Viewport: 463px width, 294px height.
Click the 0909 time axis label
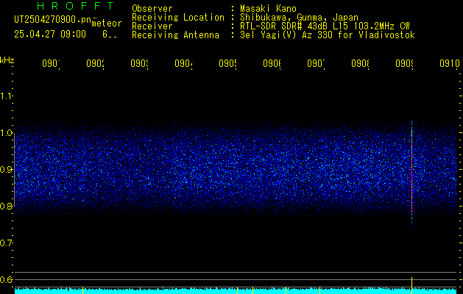[x=404, y=63]
